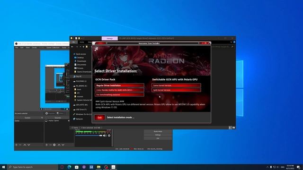This screenshot has height=170, width=303.
Task: Move scene up in OBS Scenes panel
Action: click(25, 145)
